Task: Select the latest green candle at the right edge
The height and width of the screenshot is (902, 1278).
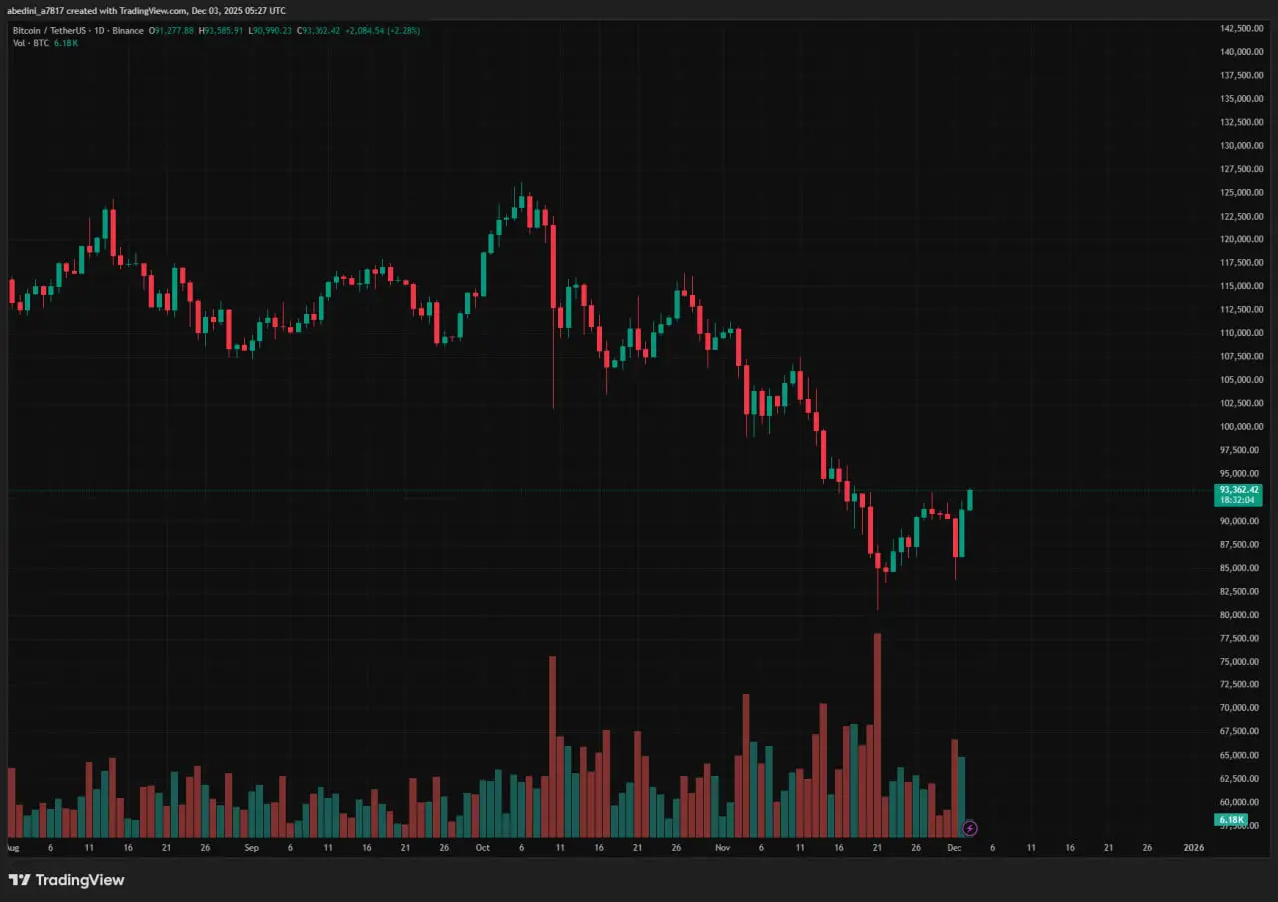Action: coord(969,500)
